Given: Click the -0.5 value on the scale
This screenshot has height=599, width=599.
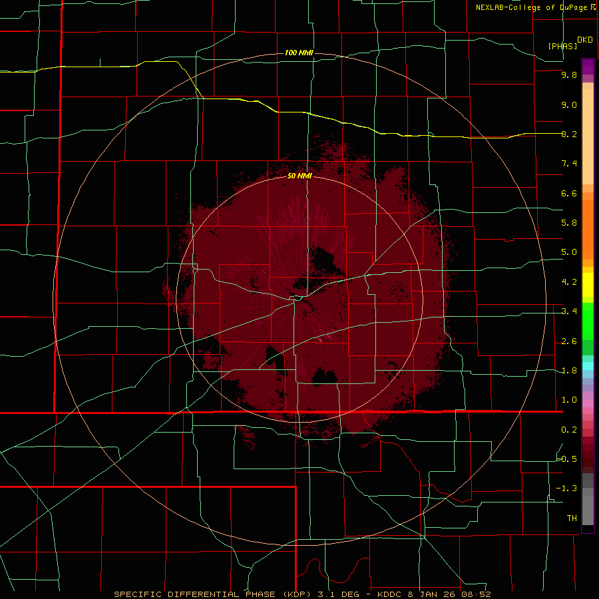Looking at the screenshot, I should 567,459.
